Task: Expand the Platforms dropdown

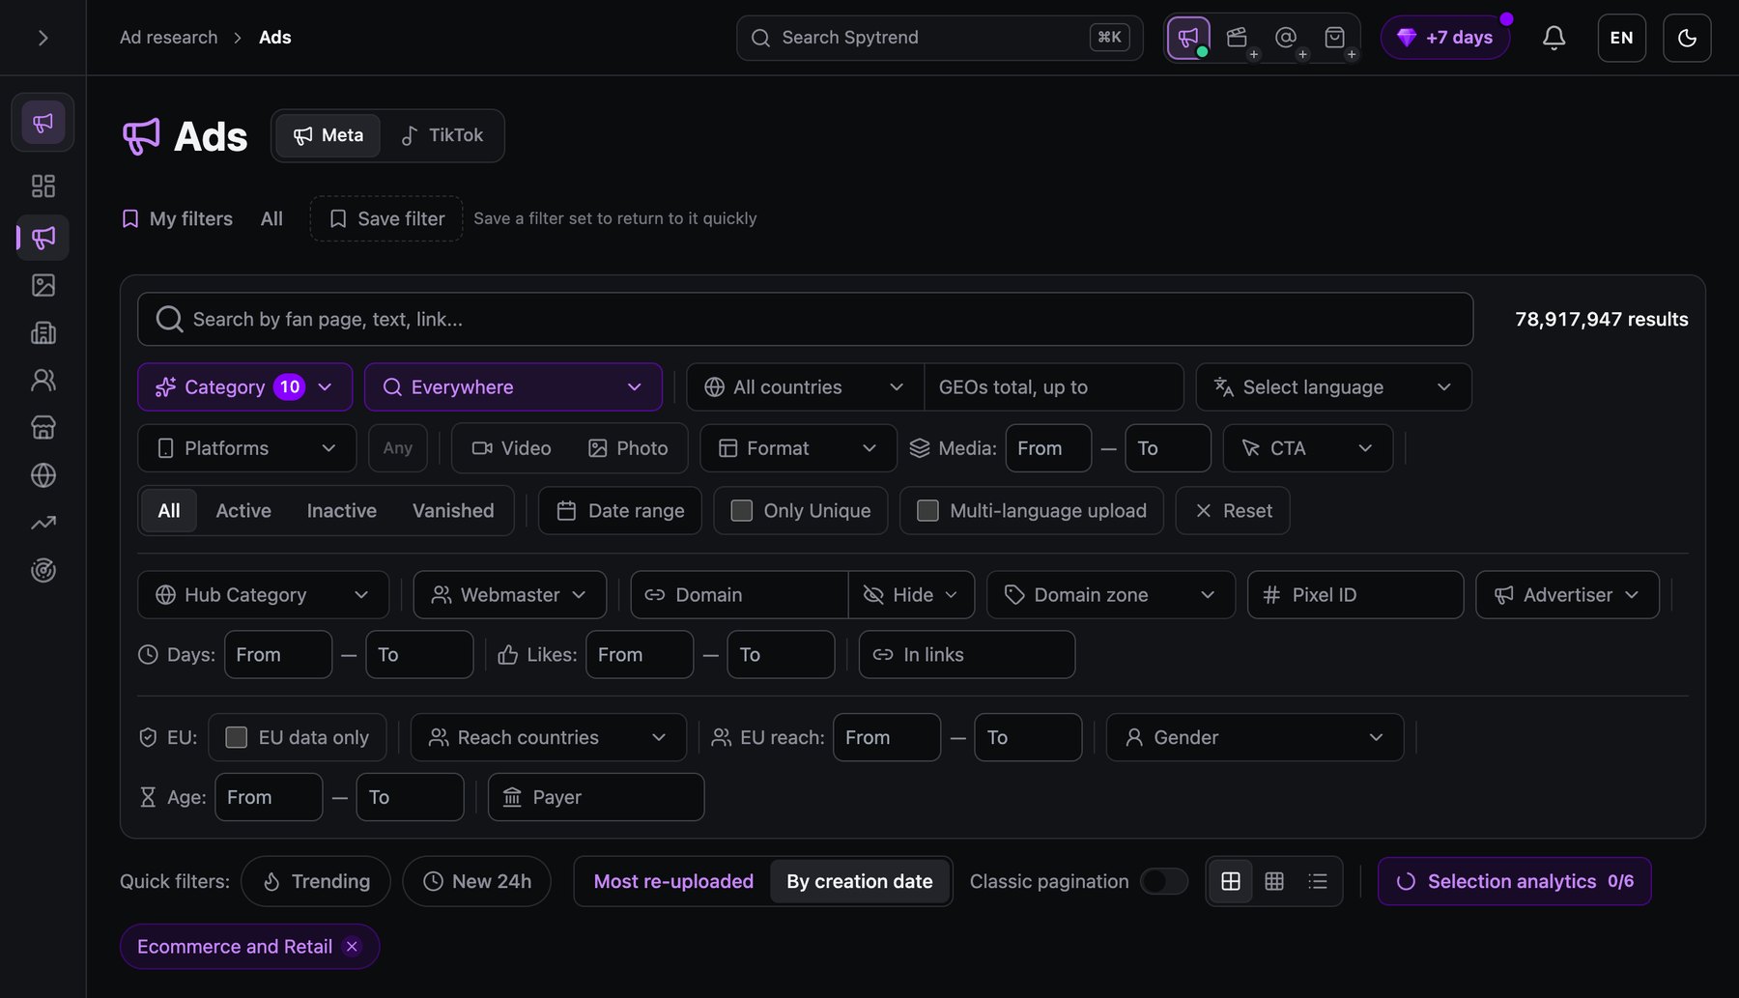Action: pos(246,448)
